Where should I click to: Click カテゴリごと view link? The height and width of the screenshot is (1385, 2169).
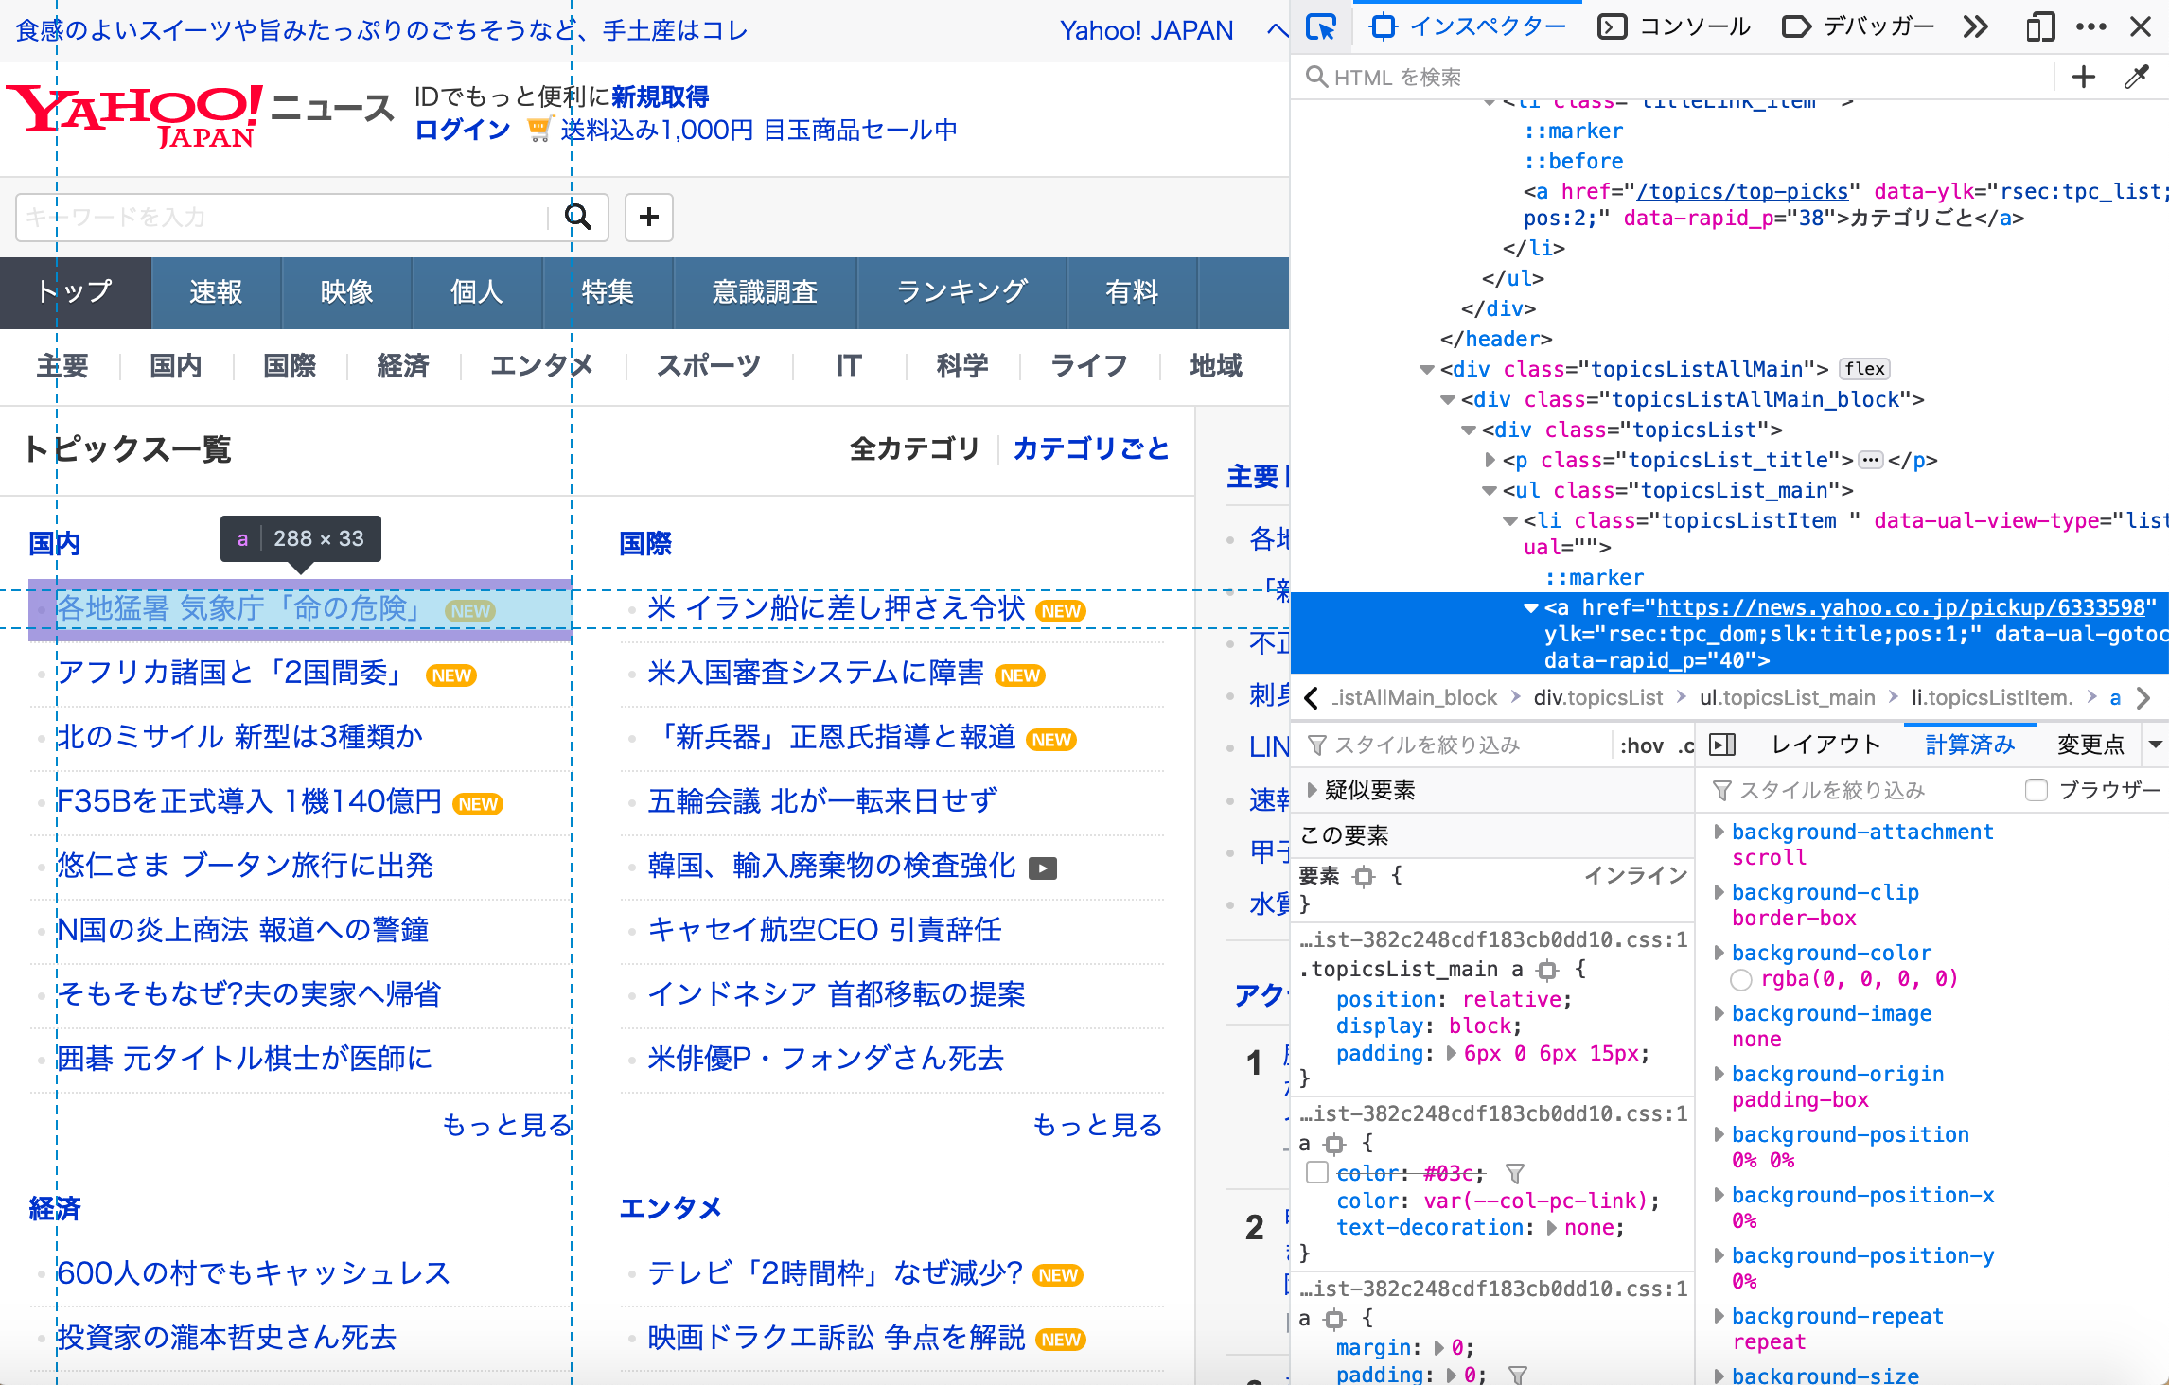pyautogui.click(x=1091, y=448)
